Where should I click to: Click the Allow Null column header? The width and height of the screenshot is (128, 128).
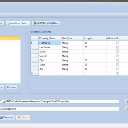point(117,38)
